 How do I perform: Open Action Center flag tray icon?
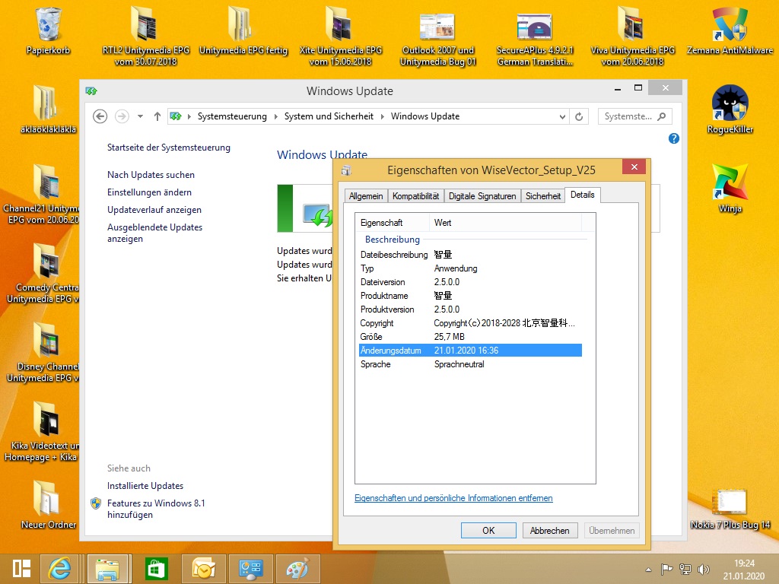(x=666, y=569)
